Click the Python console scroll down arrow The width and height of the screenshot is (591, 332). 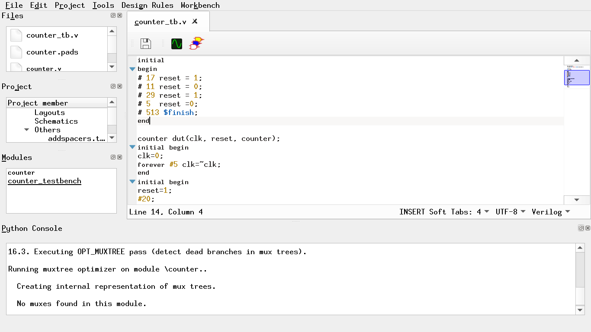click(580, 310)
